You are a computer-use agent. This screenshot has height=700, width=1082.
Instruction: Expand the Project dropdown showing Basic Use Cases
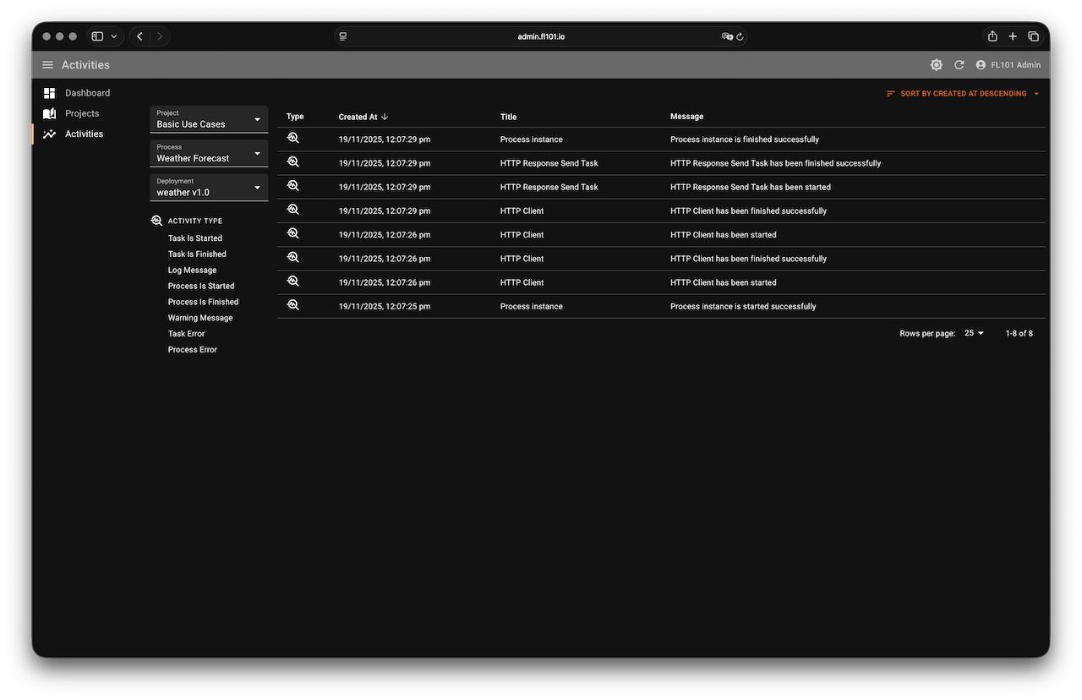(209, 119)
